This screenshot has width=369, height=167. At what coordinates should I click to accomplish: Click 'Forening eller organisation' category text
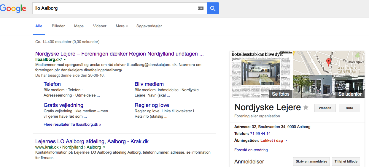click(x=257, y=116)
